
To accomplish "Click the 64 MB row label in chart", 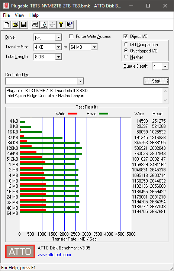I will click(x=12, y=213).
